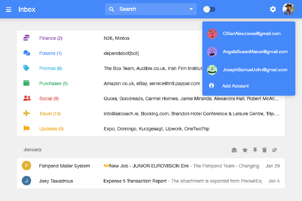Toggle the switch next to the search bar
The height and width of the screenshot is (201, 302).
coord(209,9)
